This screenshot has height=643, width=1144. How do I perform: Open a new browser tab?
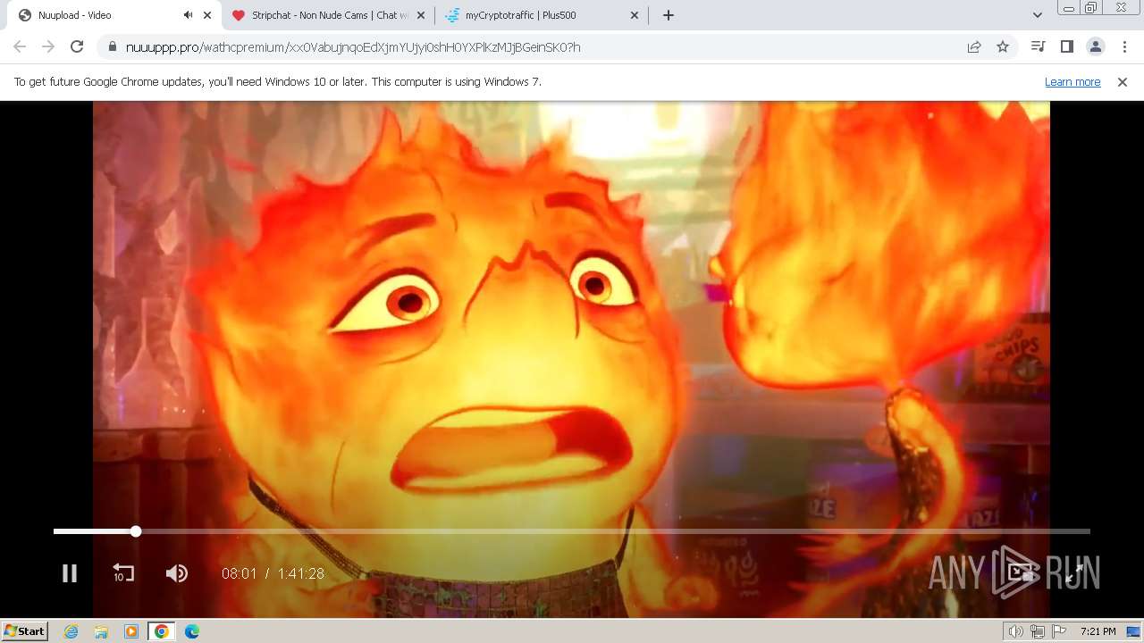coord(668,15)
